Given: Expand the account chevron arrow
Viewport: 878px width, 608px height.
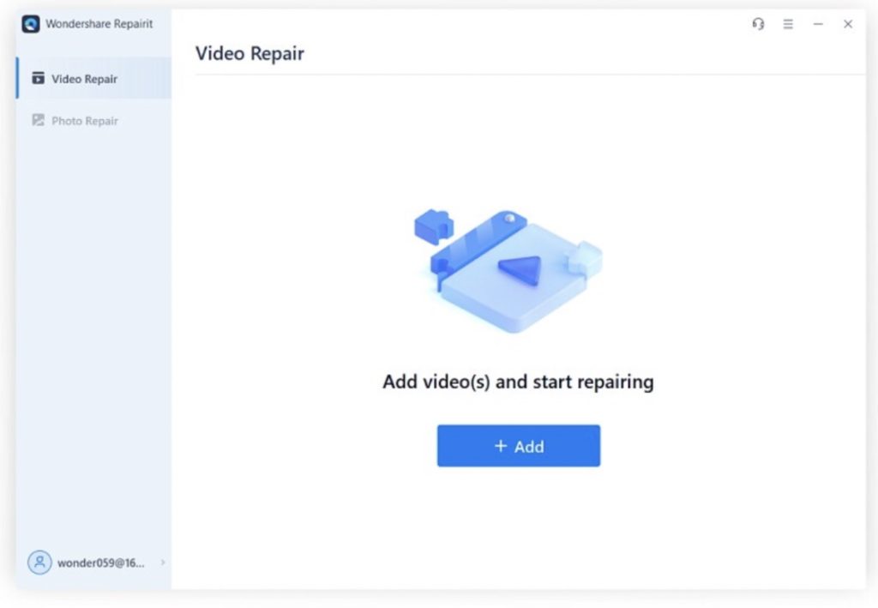Looking at the screenshot, I should 163,562.
